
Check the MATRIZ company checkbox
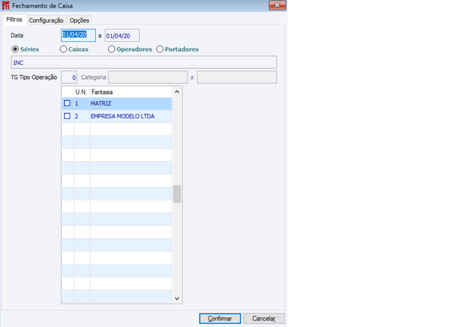[67, 103]
